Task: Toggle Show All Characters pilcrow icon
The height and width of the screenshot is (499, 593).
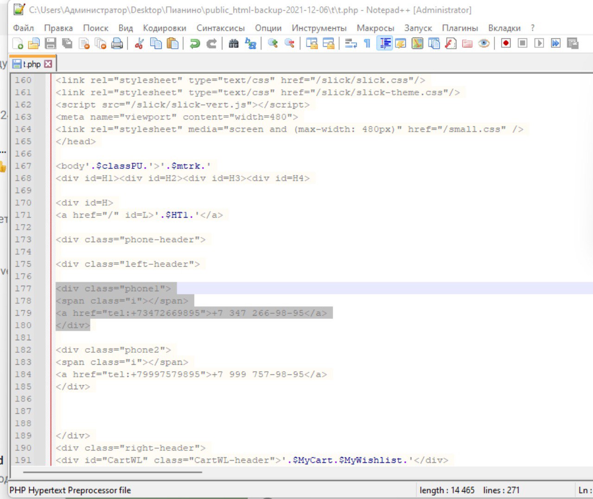Action: pos(367,44)
